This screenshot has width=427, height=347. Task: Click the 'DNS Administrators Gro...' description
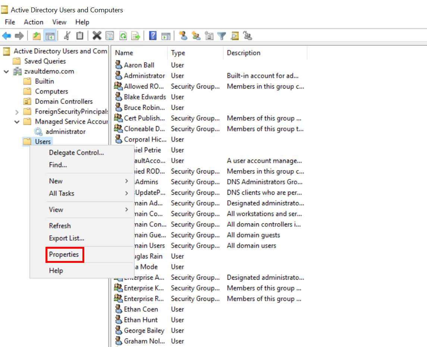coord(265,182)
